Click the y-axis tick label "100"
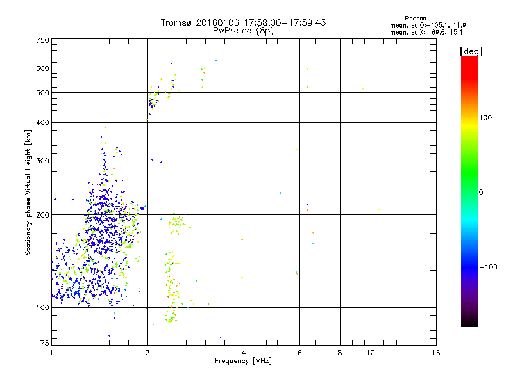Image resolution: width=513 pixels, height=384 pixels. (42, 308)
